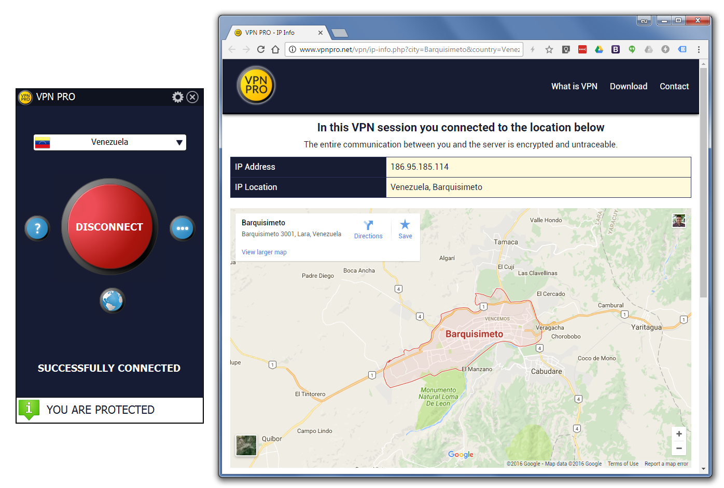Click the blue help question mark button
The height and width of the screenshot is (488, 724).
(x=37, y=228)
